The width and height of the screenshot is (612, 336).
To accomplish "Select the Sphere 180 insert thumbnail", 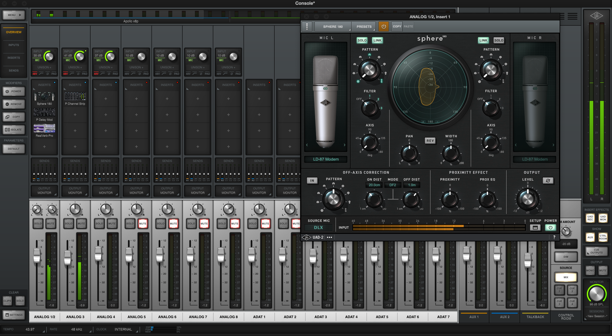I will pos(44,96).
